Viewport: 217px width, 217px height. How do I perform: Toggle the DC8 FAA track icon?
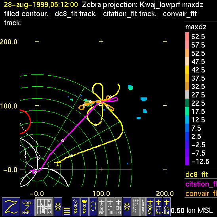coord(102,207)
